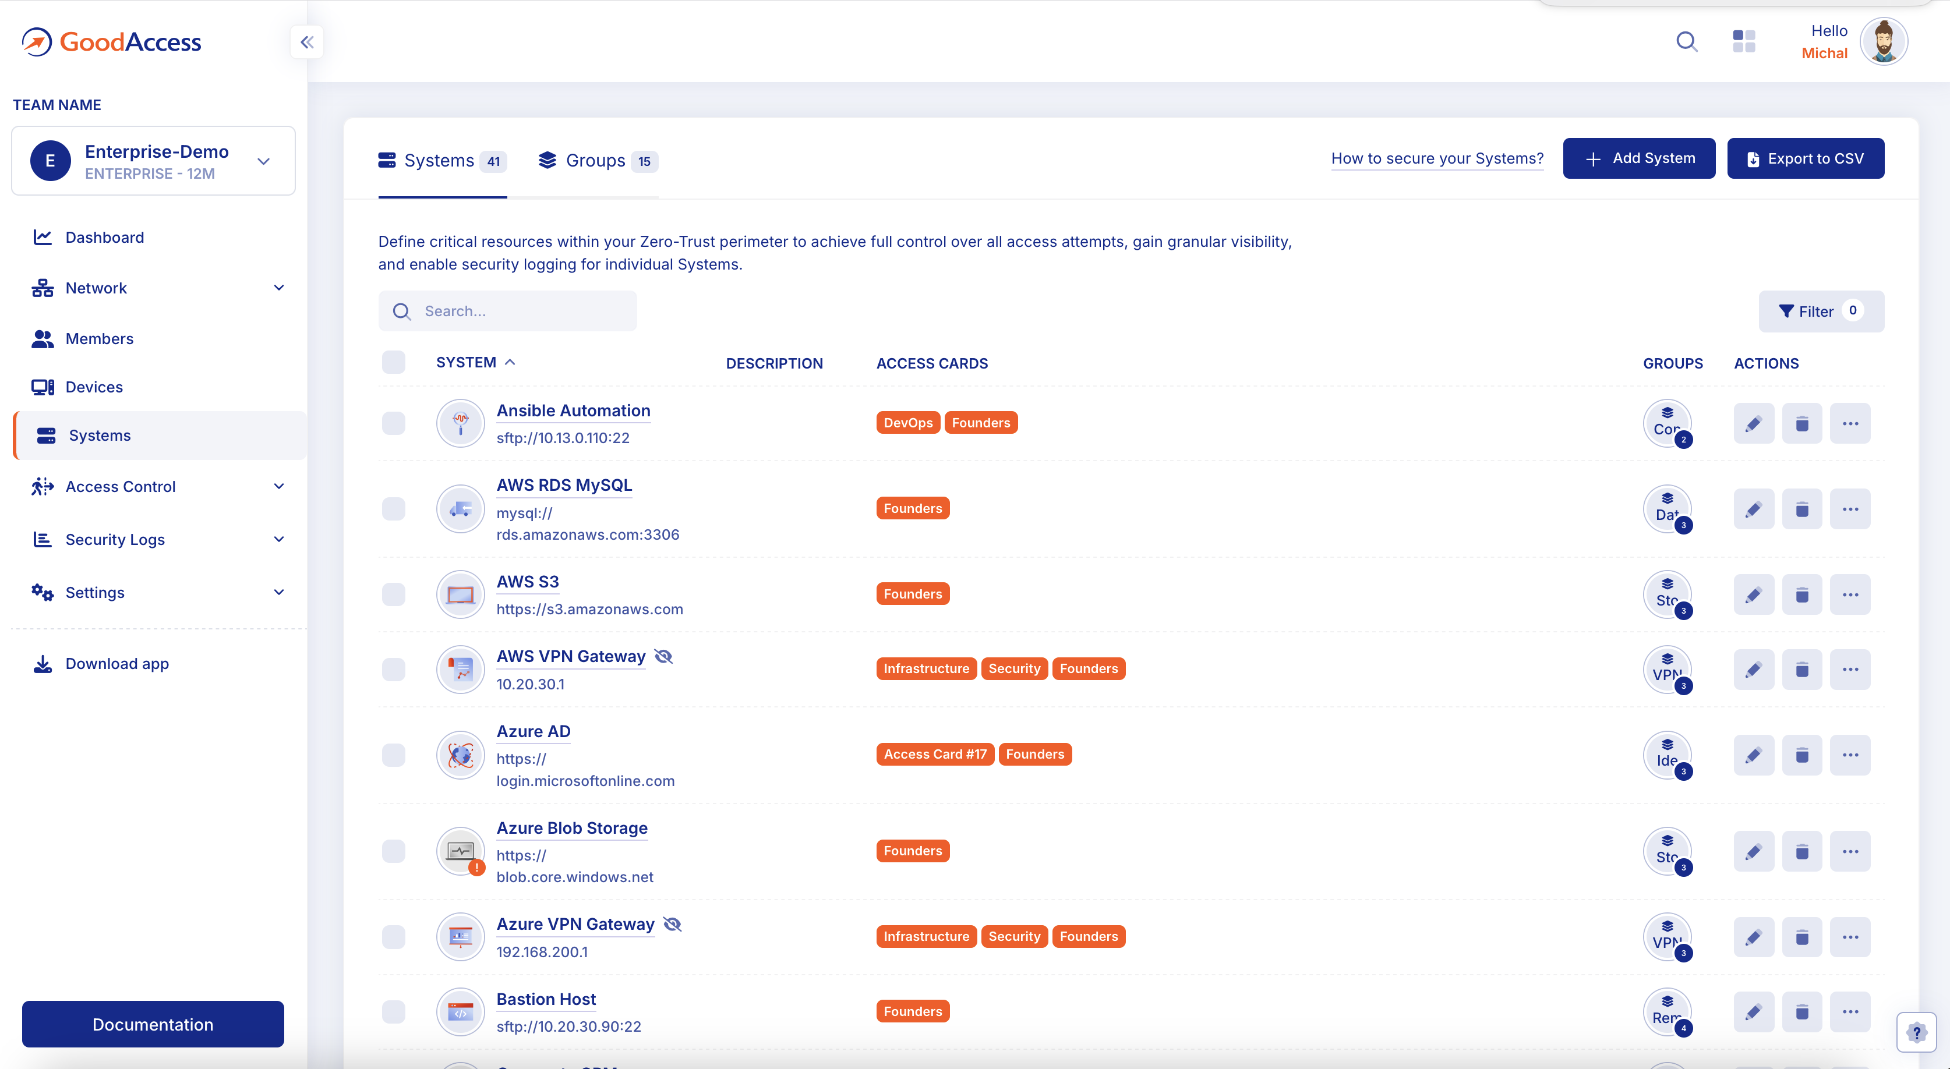Check the select-all systems checkbox
The height and width of the screenshot is (1069, 1950).
coord(394,362)
